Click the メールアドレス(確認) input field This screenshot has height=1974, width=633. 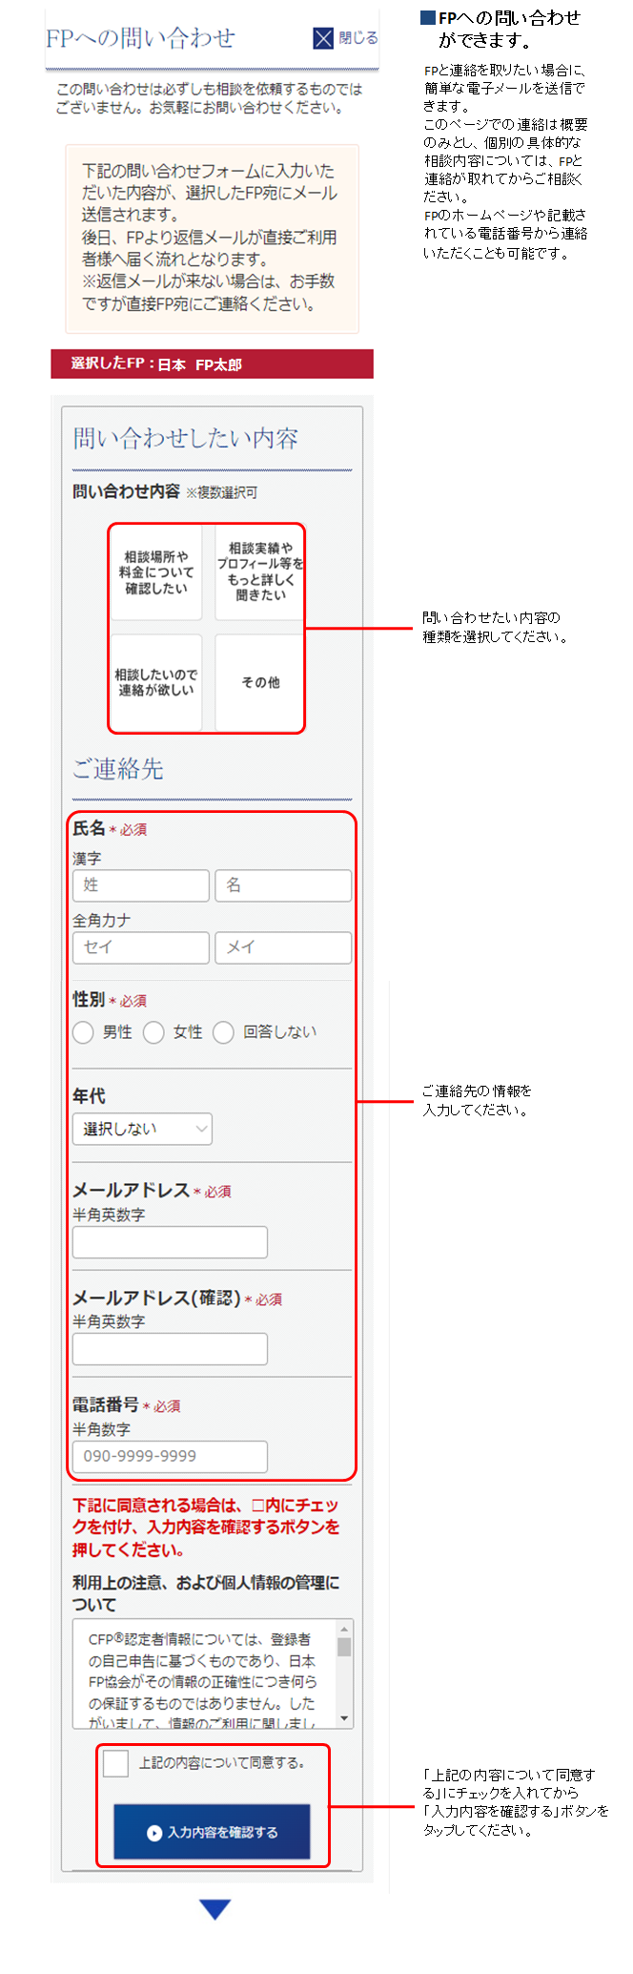tap(170, 1349)
